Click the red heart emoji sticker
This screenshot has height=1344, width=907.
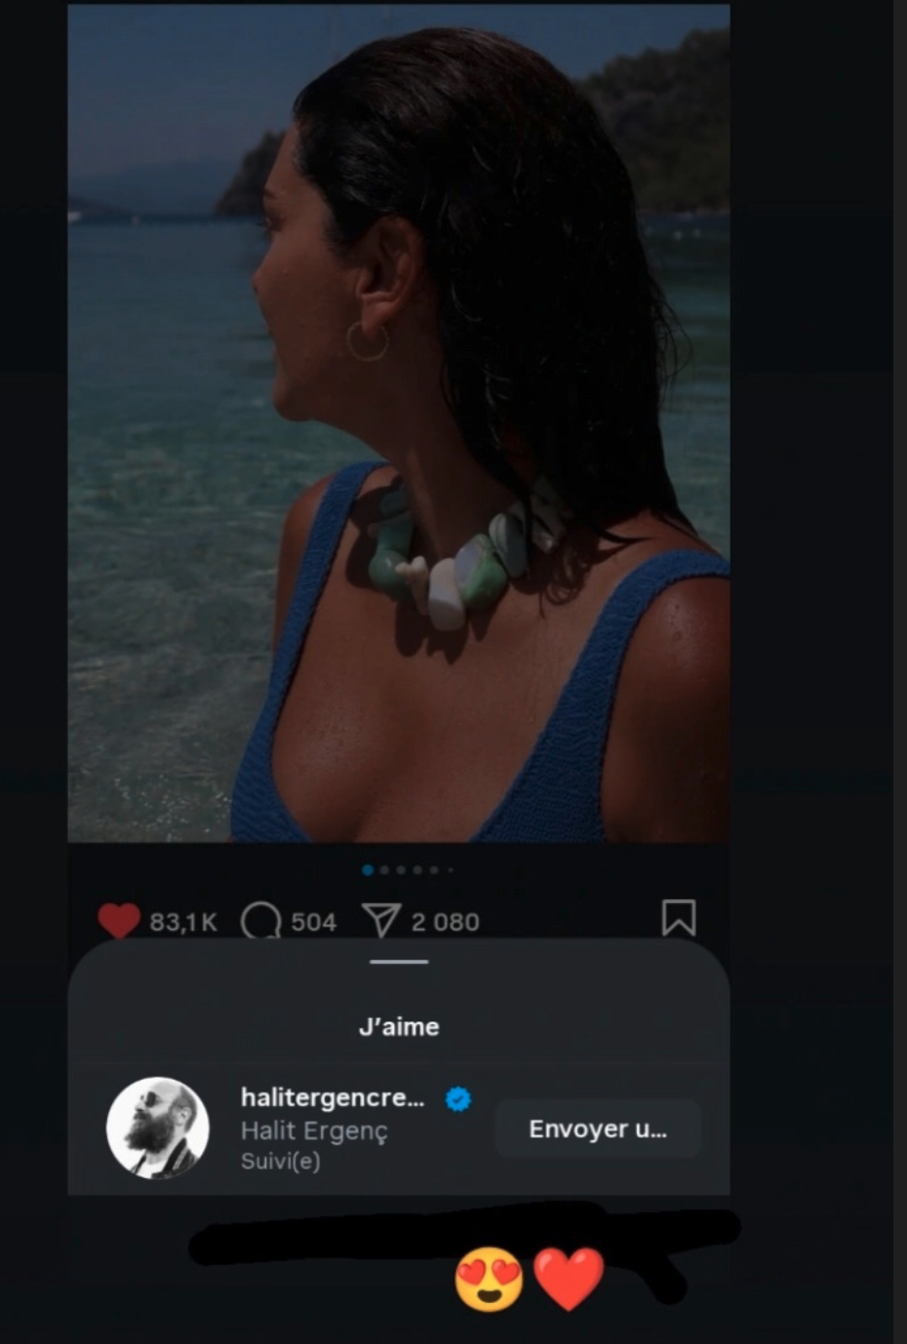pyautogui.click(x=570, y=1279)
